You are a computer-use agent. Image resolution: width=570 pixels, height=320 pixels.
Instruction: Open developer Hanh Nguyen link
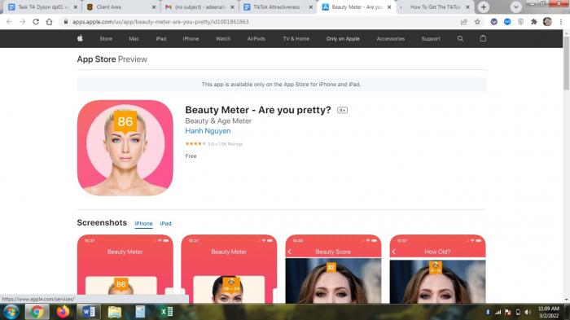point(208,131)
